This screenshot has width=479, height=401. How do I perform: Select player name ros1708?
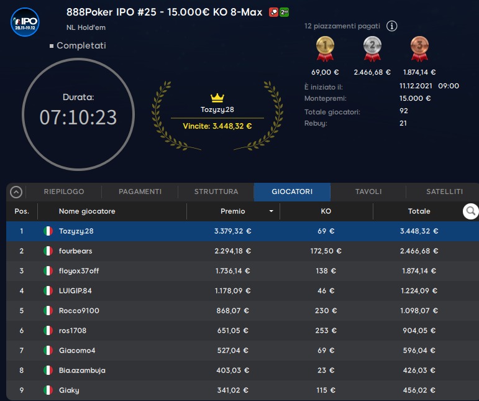coord(73,330)
